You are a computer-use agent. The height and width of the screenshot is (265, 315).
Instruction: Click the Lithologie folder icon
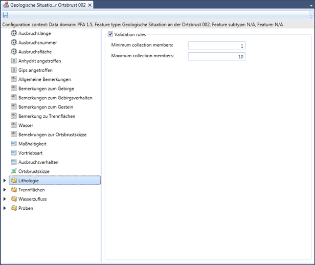pos(14,181)
